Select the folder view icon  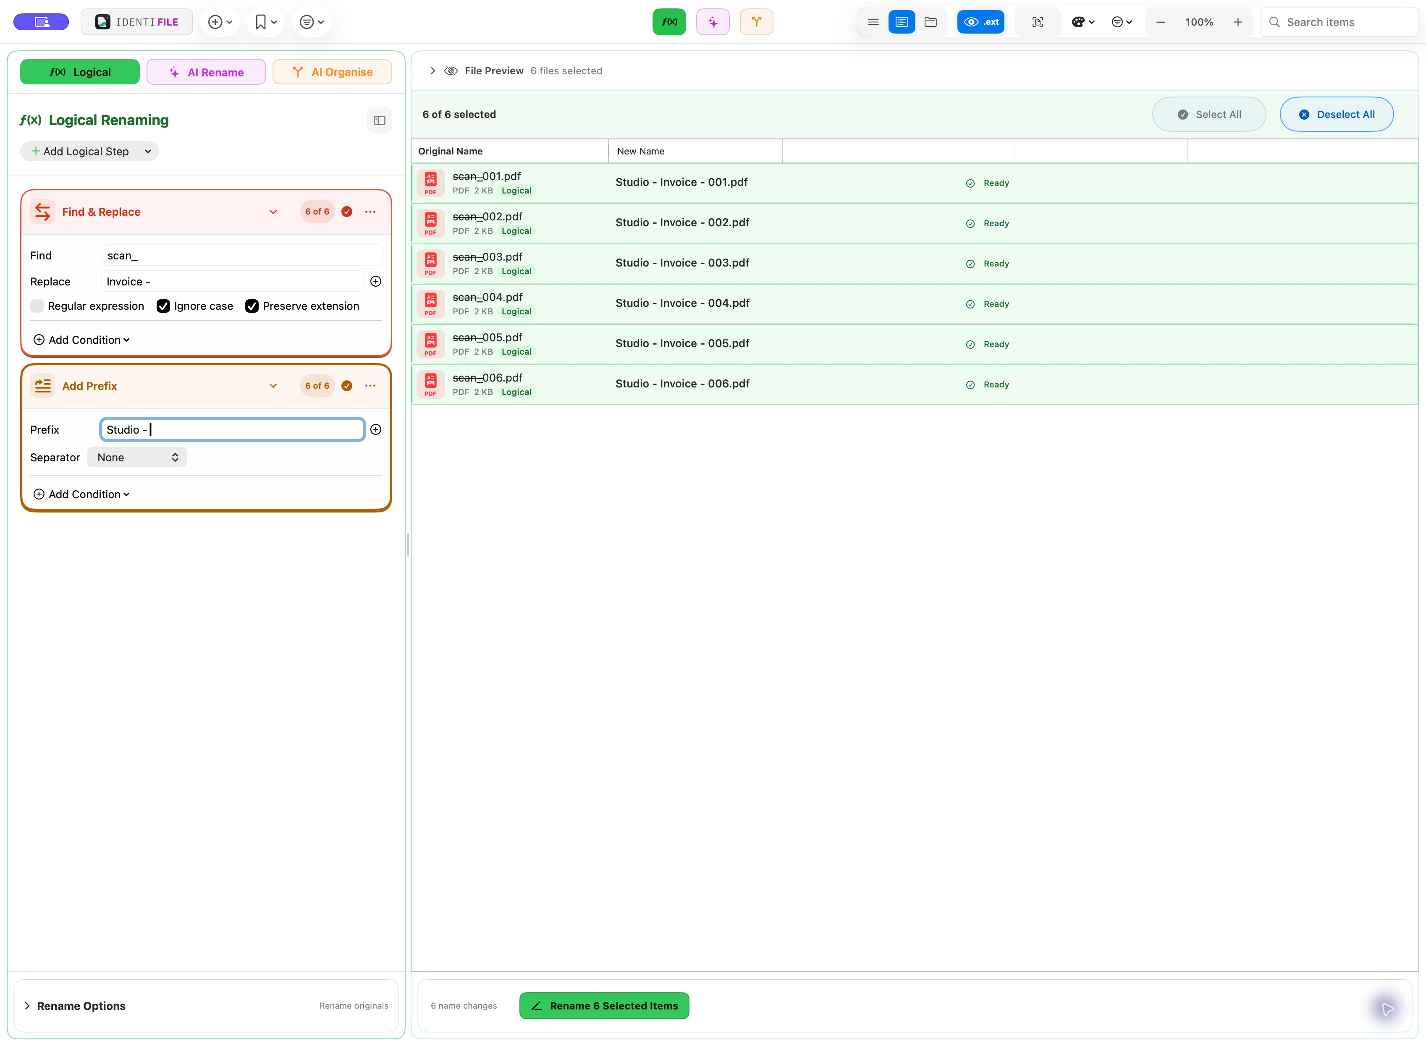pos(931,22)
